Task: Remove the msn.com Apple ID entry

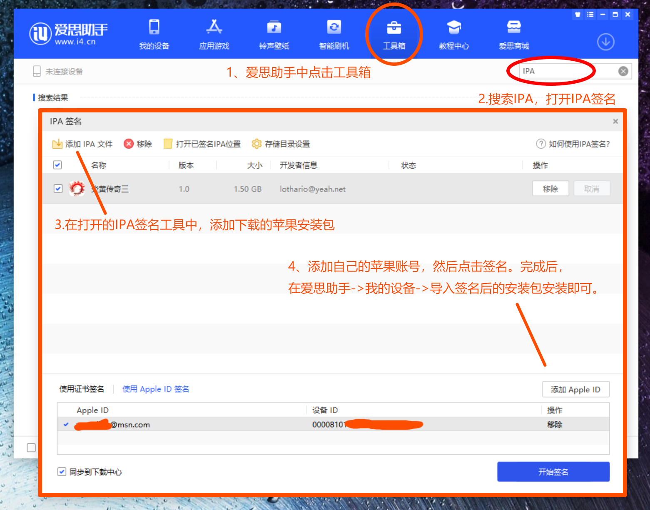Action: (555, 425)
